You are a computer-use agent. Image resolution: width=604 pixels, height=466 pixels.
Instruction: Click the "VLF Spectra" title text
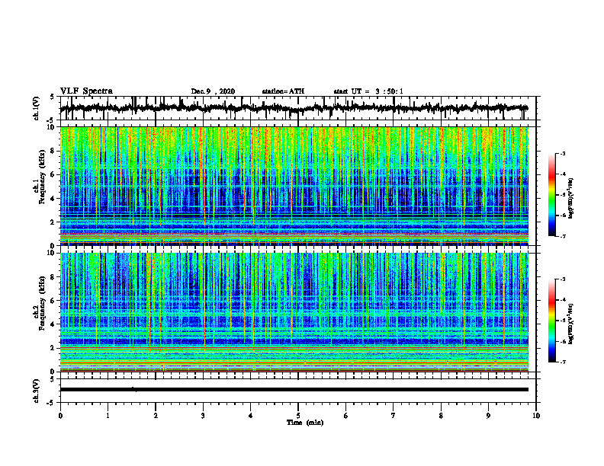point(86,91)
